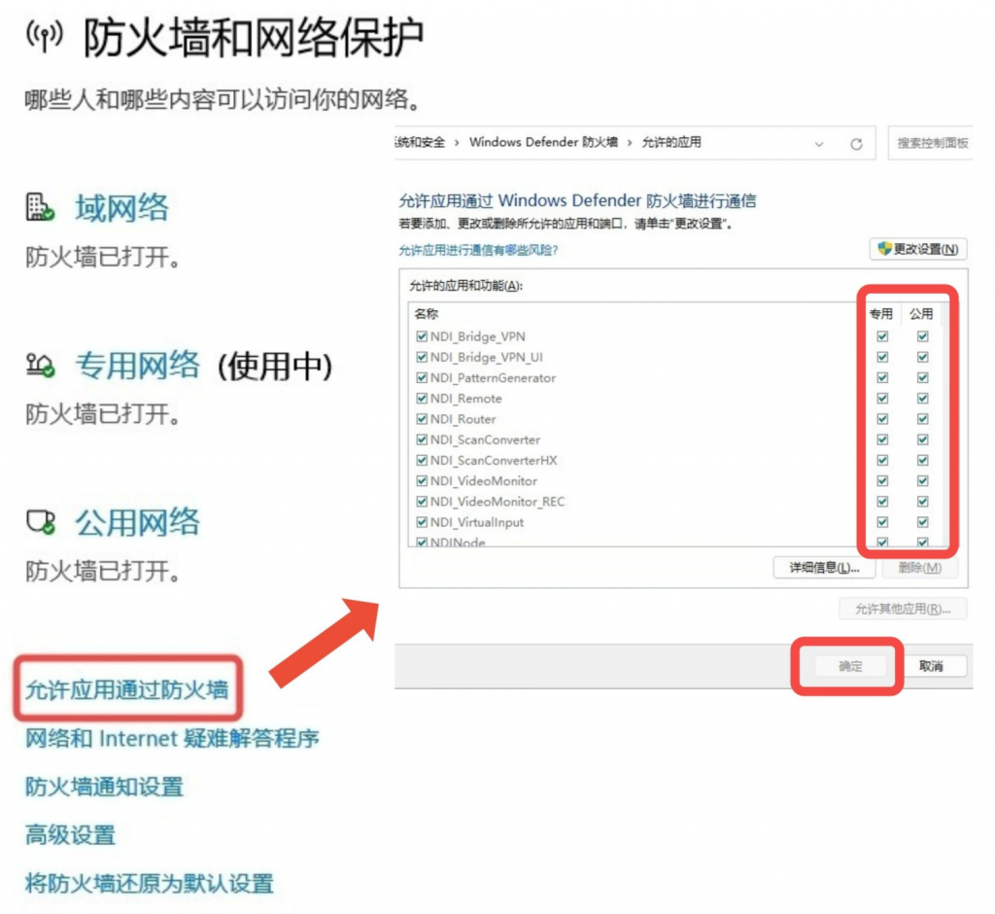Toggle 公用 checkbox for NDI_VideoMonitor
995x914 pixels.
[x=923, y=480]
